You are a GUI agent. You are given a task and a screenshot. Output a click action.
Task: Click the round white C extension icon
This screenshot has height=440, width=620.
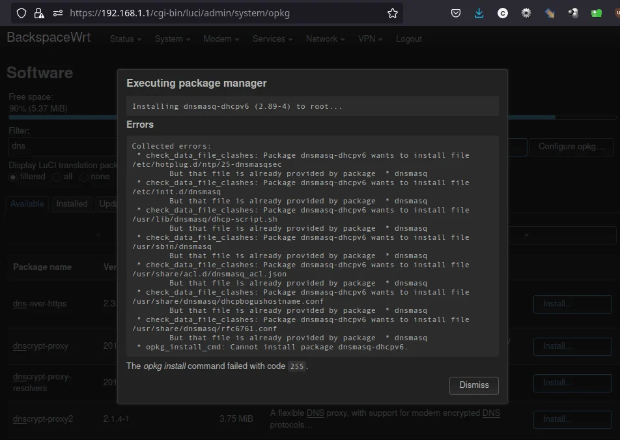tap(503, 14)
